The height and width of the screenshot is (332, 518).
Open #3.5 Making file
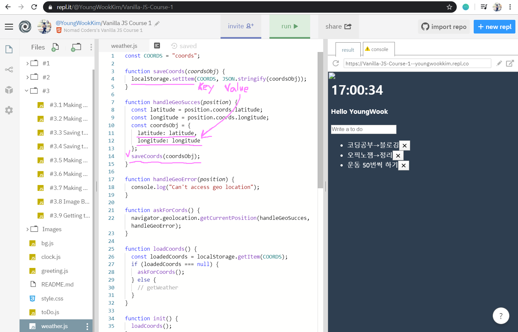pyautogui.click(x=63, y=160)
